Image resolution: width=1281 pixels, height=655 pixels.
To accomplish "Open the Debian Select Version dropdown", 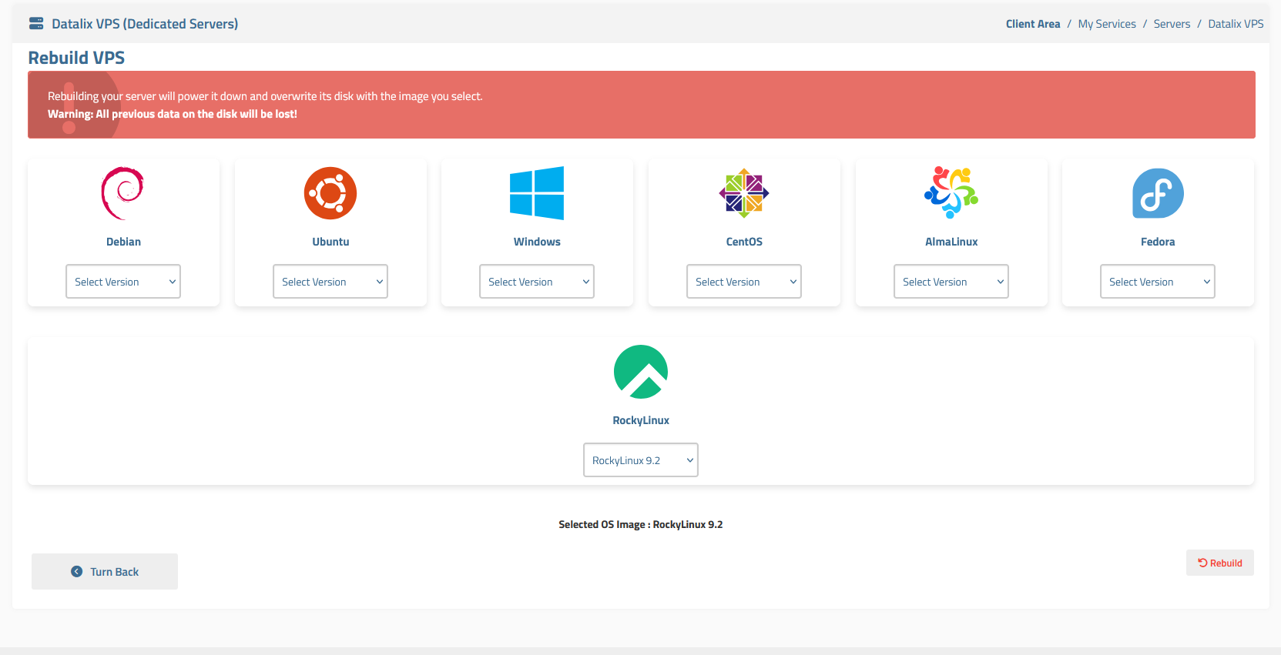I will [123, 282].
